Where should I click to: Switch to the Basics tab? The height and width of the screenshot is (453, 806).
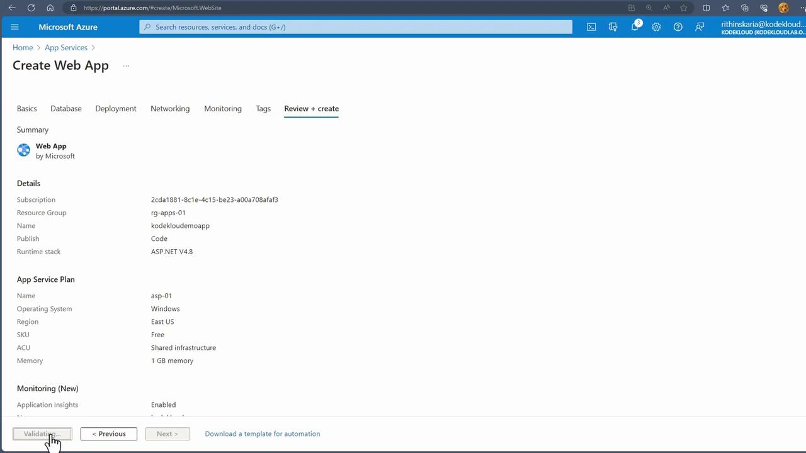(x=27, y=108)
